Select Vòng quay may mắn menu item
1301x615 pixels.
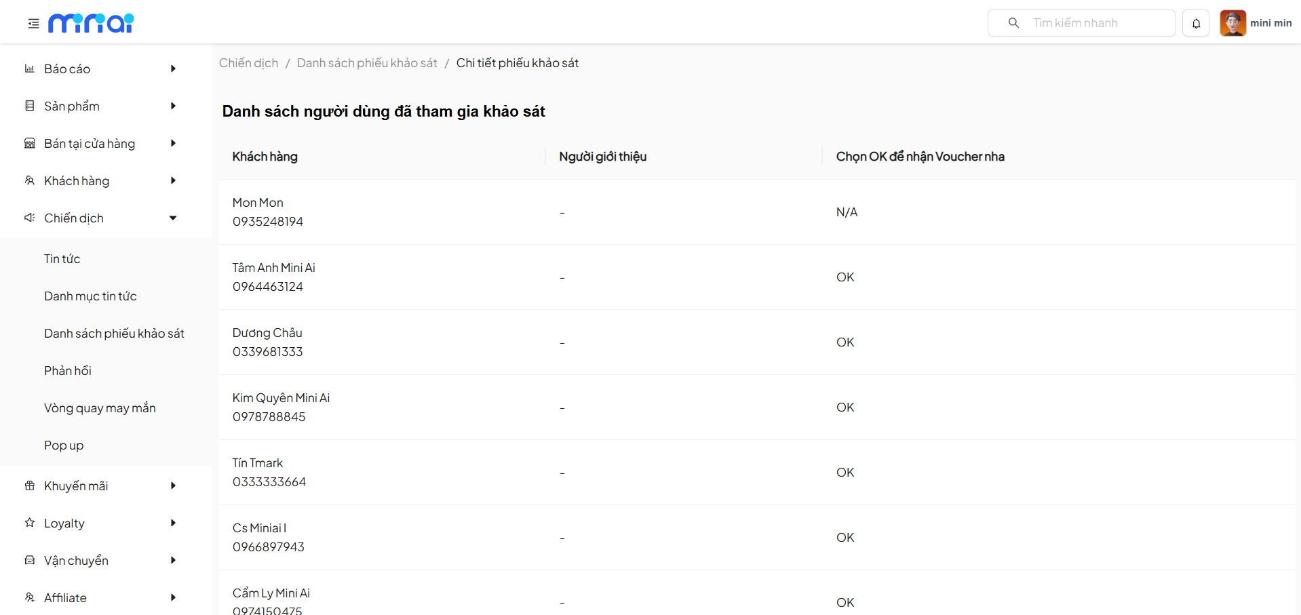point(100,408)
